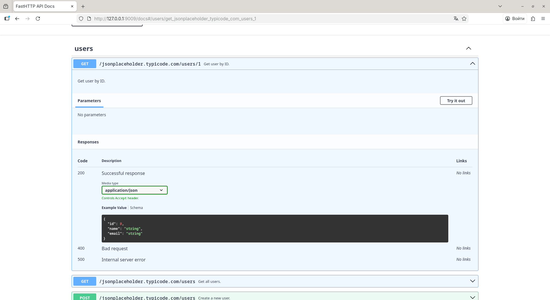Click the POST badge of Create a new user
The height and width of the screenshot is (300, 550).
[85, 297]
